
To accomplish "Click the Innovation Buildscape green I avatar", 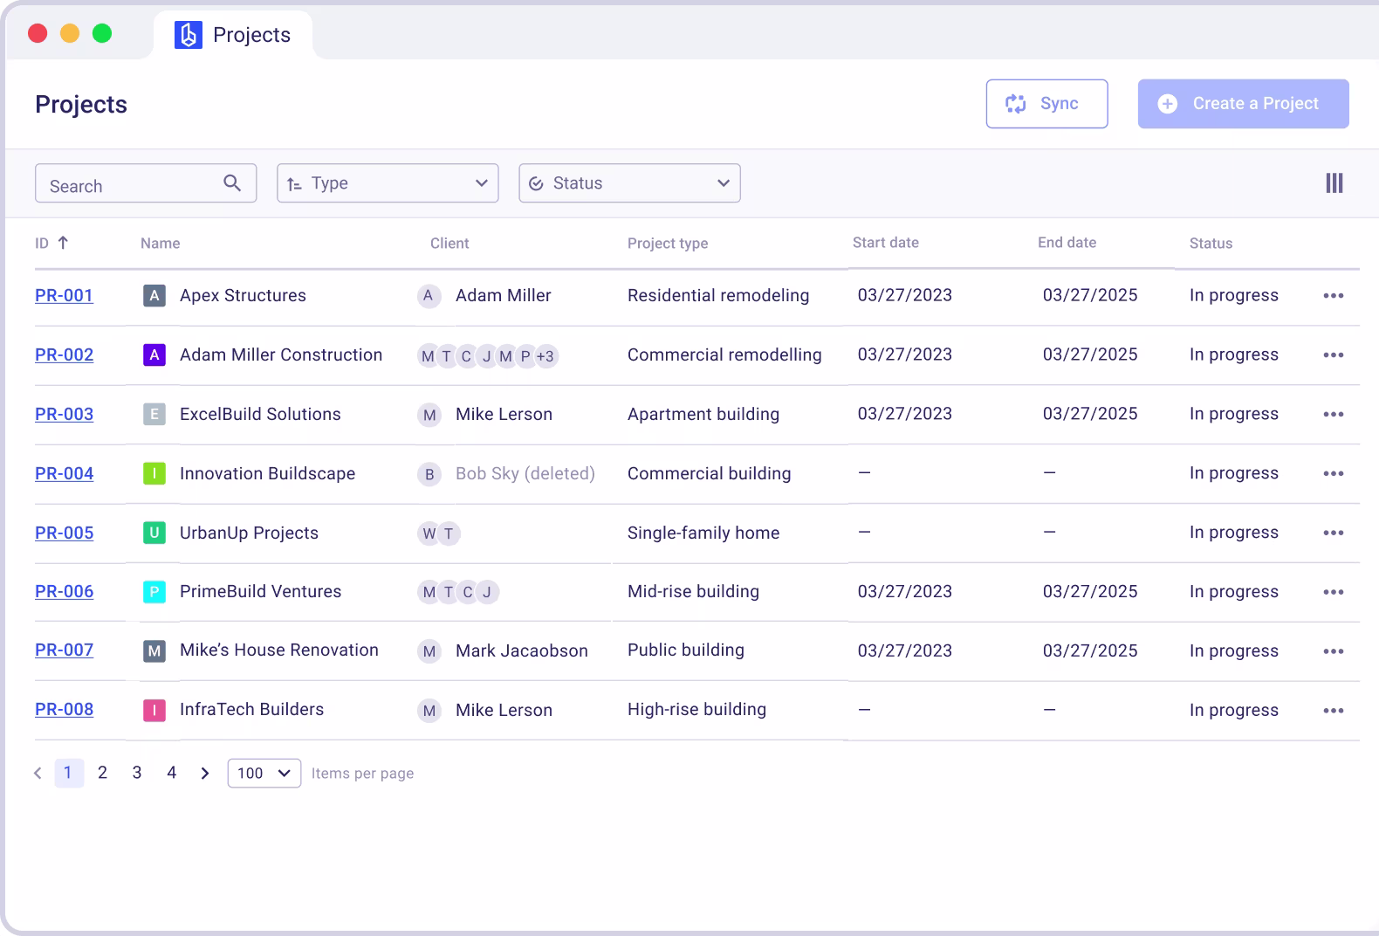I will pyautogui.click(x=154, y=473).
